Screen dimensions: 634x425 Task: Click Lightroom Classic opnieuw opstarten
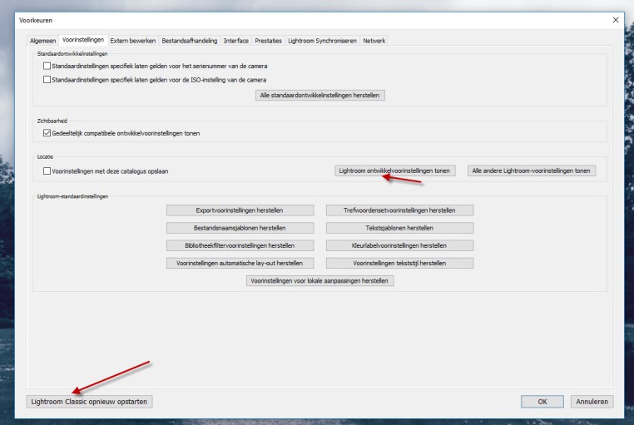(x=89, y=402)
